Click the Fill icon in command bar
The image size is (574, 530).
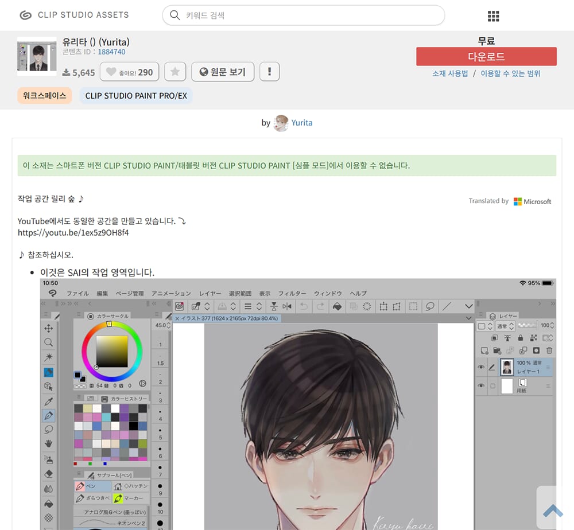coord(337,306)
